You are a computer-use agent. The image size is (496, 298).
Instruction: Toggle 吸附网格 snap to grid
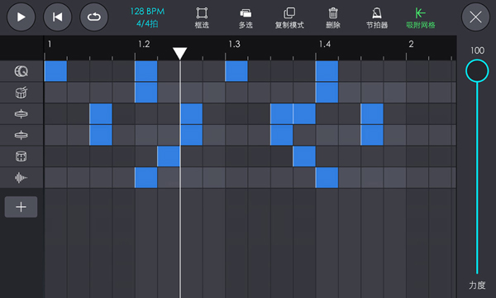[x=421, y=17]
